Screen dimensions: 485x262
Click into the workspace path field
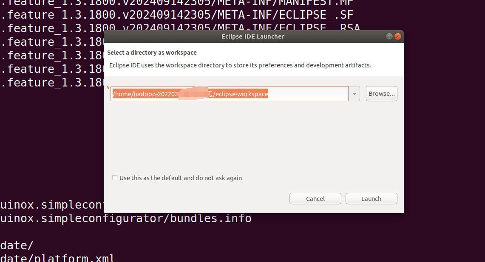(229, 94)
